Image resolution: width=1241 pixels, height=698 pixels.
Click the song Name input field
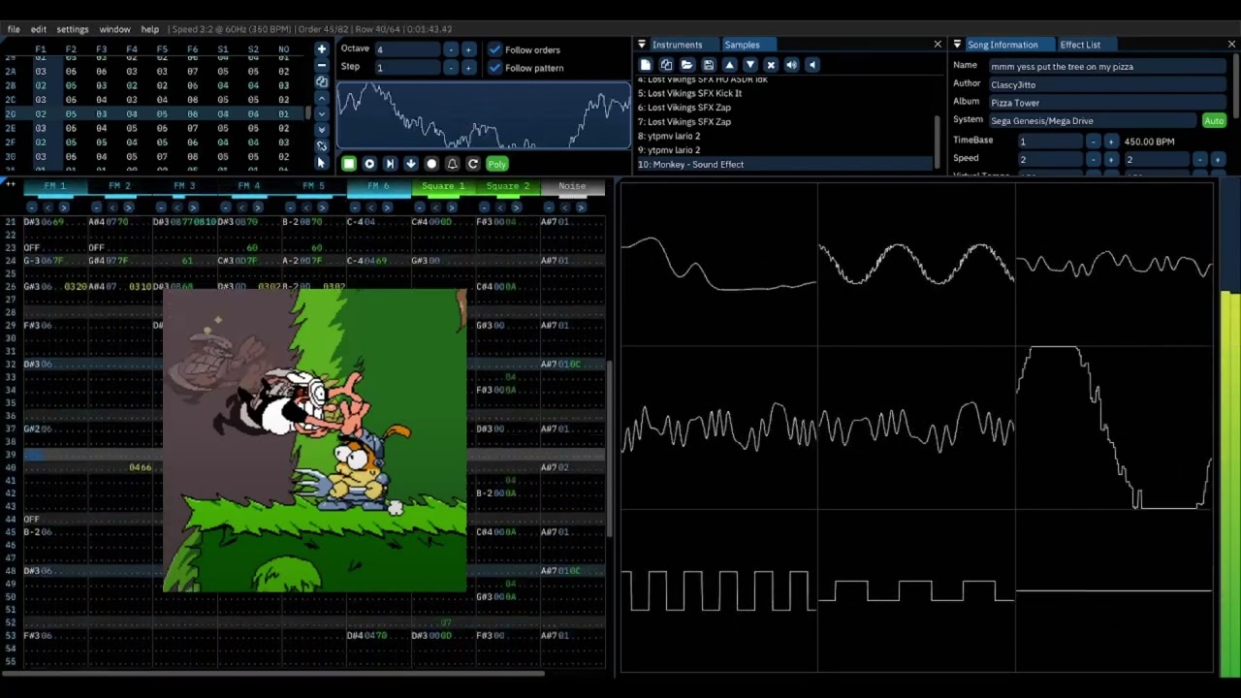pyautogui.click(x=1107, y=66)
